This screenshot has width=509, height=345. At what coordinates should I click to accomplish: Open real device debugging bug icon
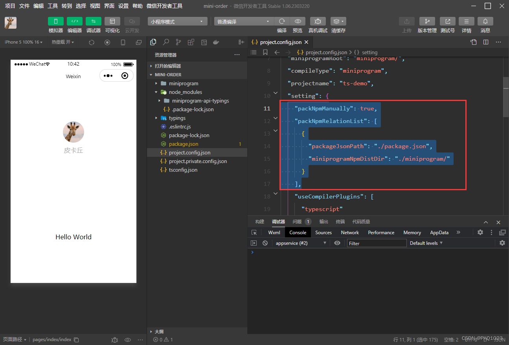pyautogui.click(x=318, y=21)
